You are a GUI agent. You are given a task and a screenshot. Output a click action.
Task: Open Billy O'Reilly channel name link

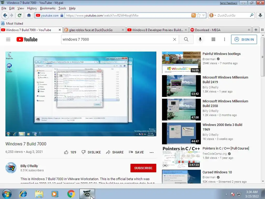[29, 166]
